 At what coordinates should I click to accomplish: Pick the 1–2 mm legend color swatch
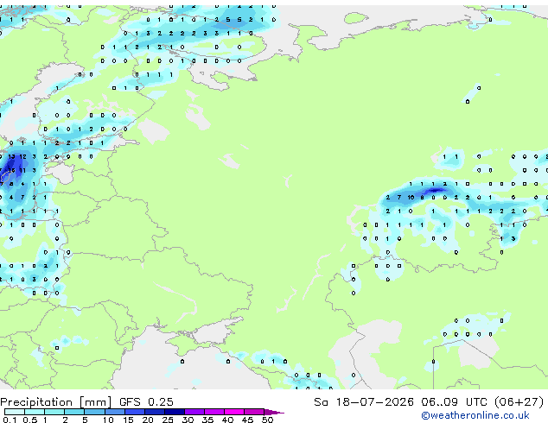click(54, 412)
